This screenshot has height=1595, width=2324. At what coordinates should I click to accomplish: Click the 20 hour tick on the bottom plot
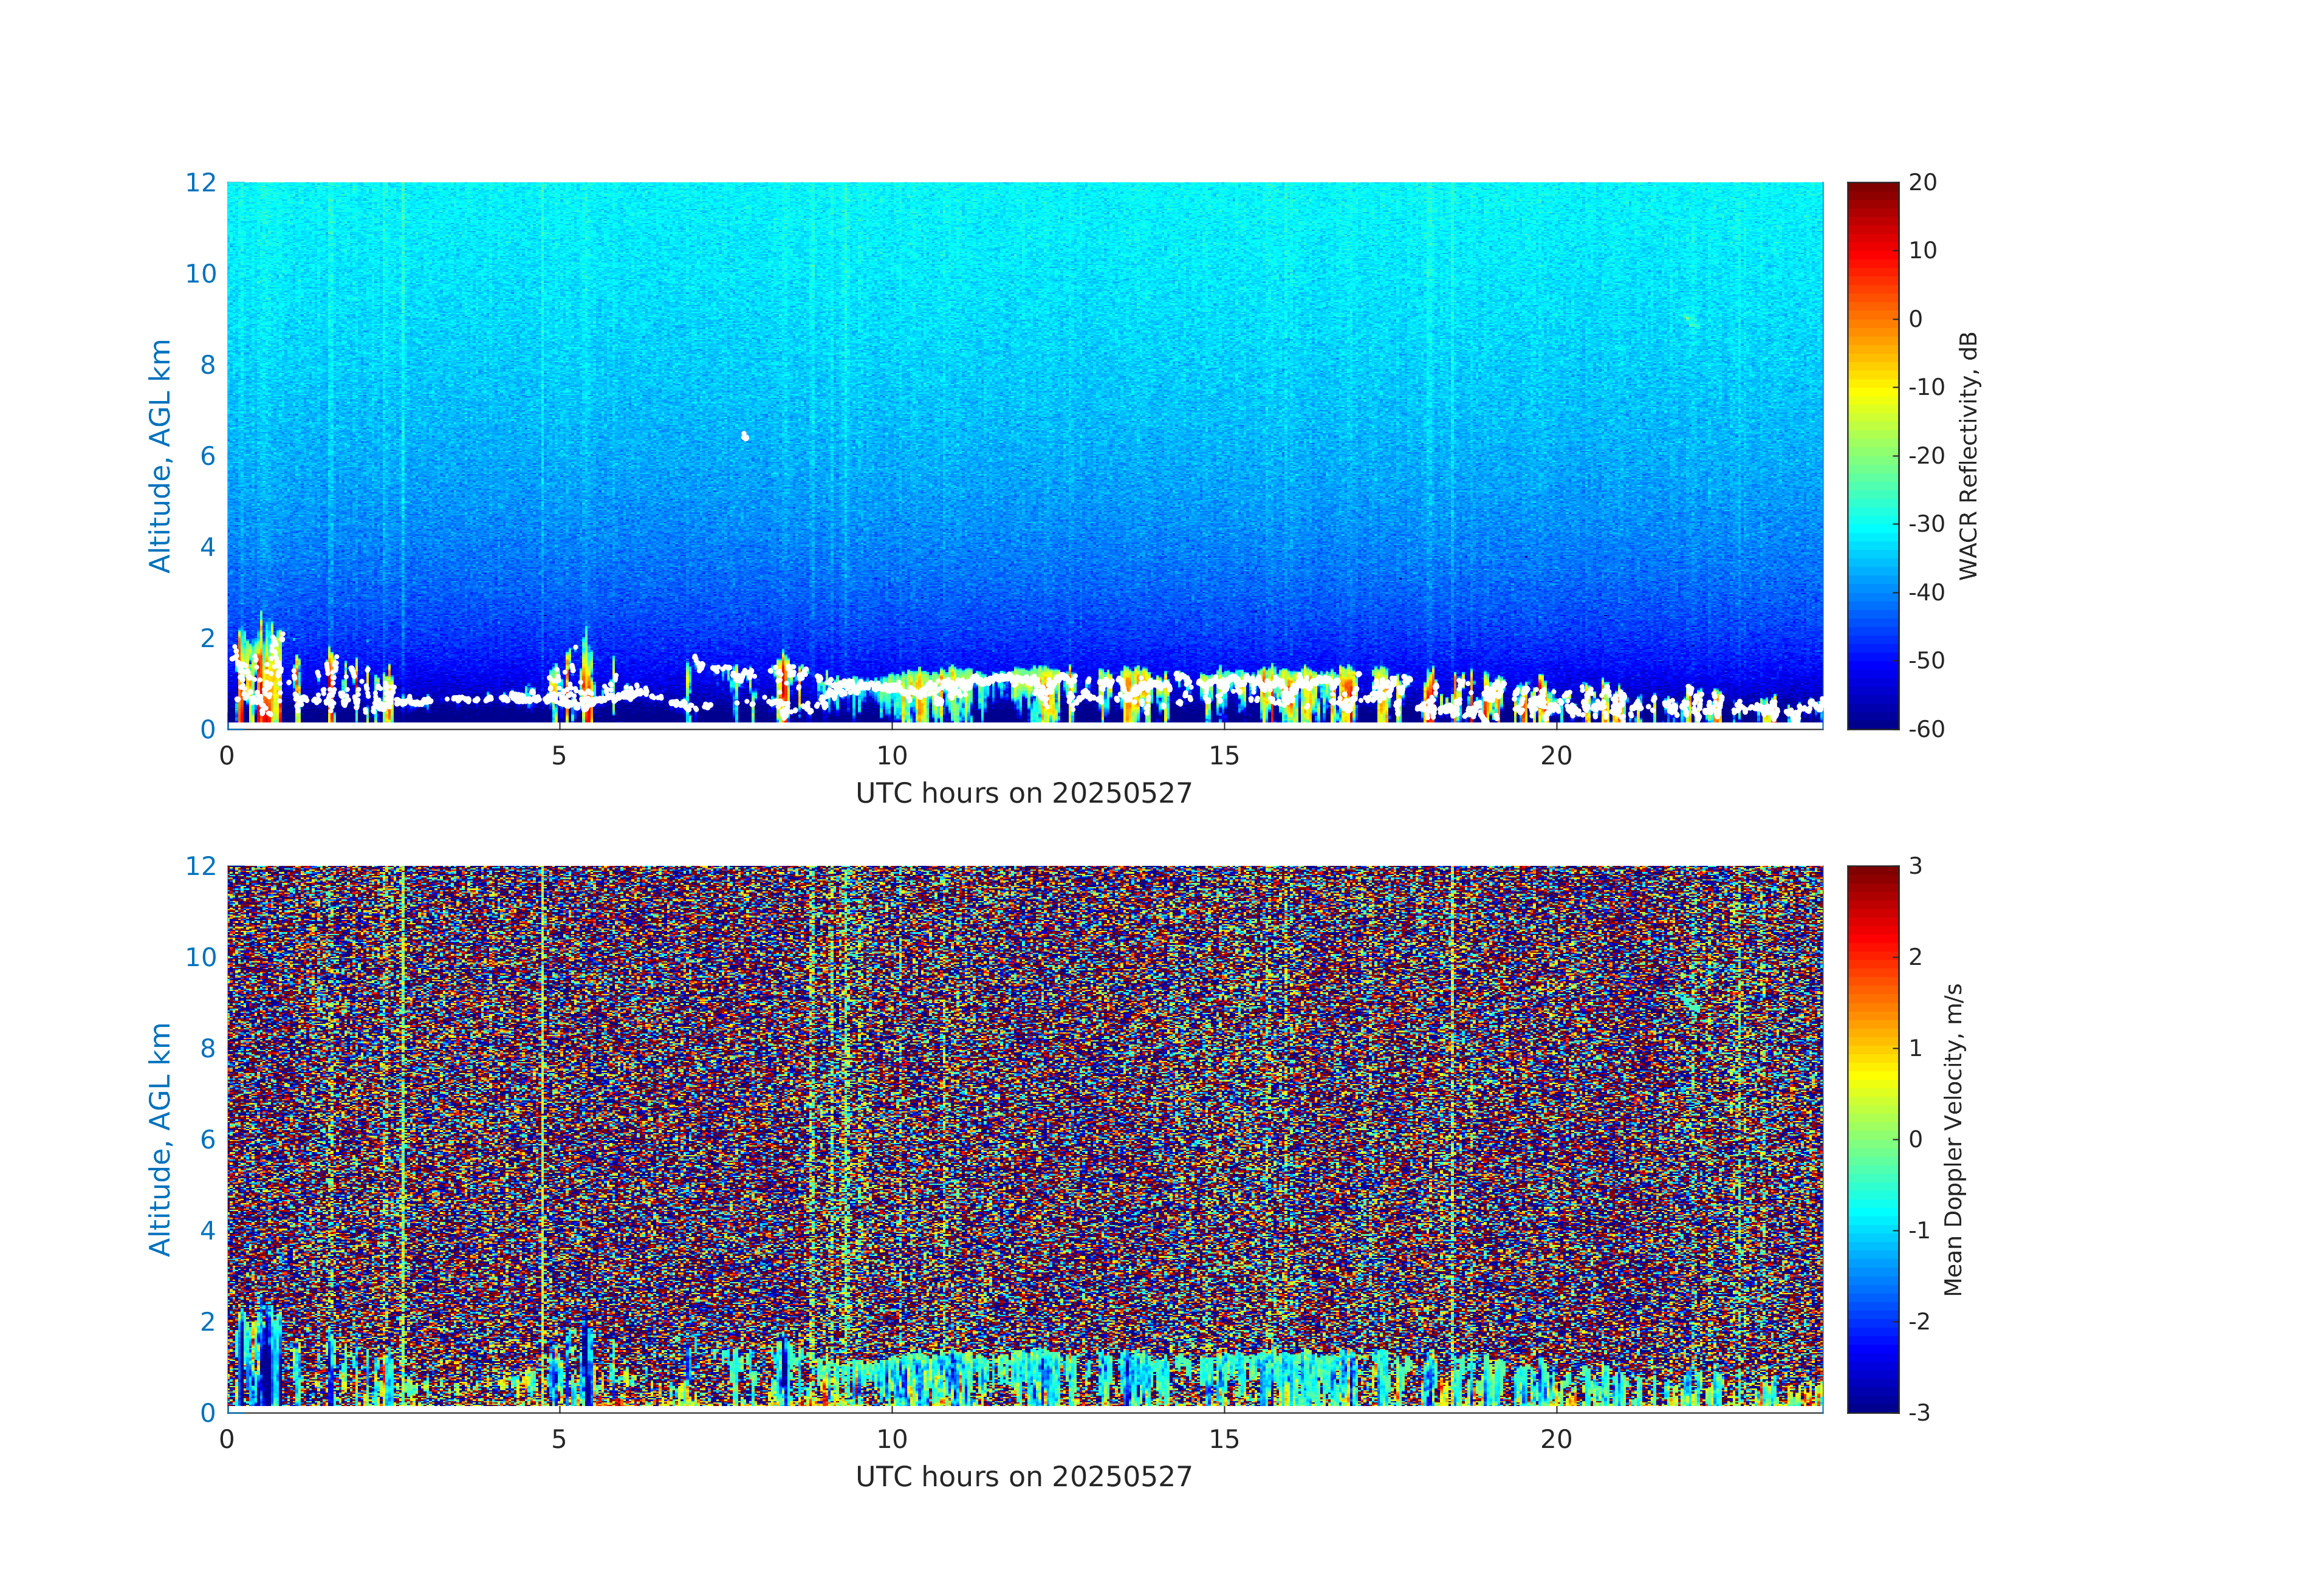point(1555,1439)
